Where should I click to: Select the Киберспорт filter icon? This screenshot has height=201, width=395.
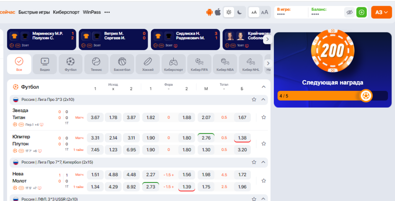tap(174, 64)
